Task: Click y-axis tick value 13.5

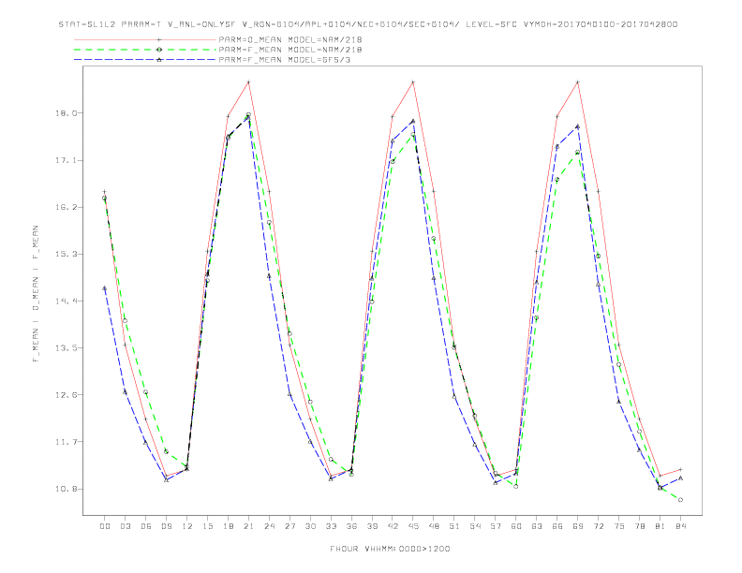Action: pyautogui.click(x=67, y=347)
